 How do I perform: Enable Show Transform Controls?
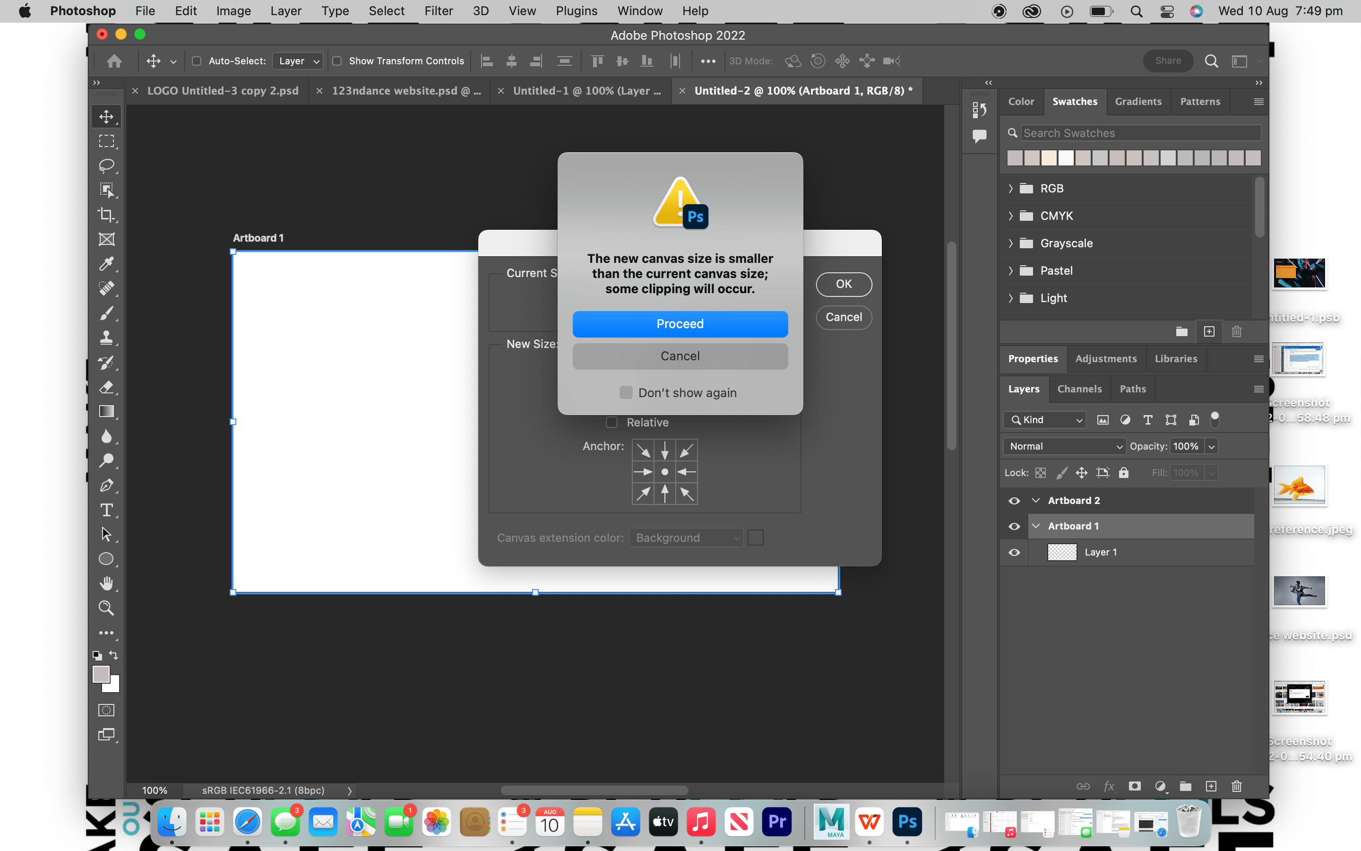pyautogui.click(x=337, y=61)
